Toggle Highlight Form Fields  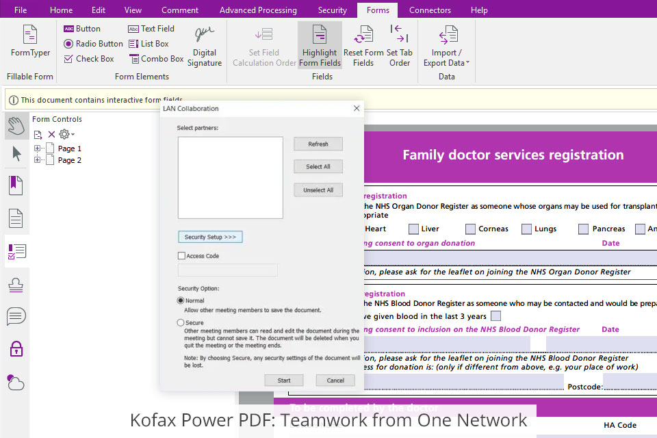tap(320, 45)
